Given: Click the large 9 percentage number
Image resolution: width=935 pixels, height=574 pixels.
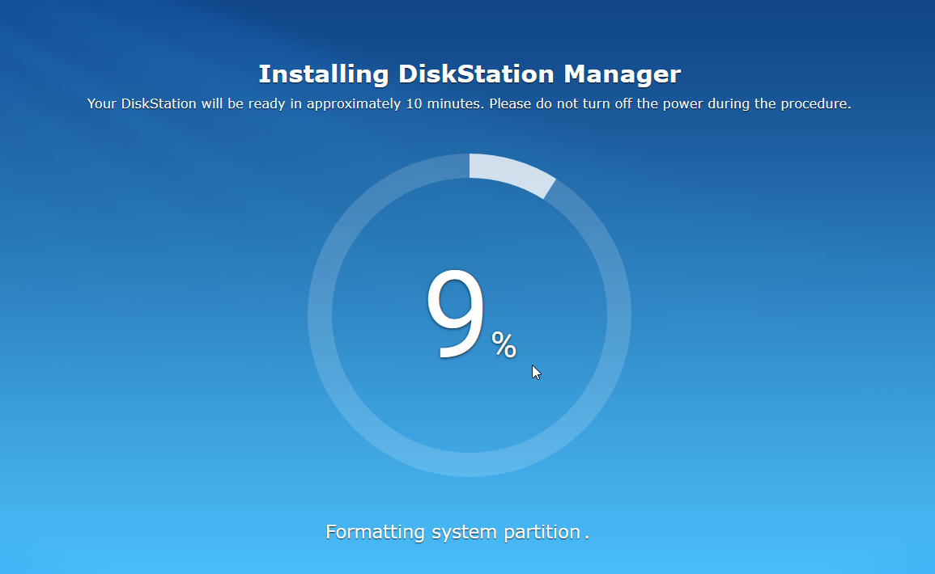Looking at the screenshot, I should pos(455,315).
